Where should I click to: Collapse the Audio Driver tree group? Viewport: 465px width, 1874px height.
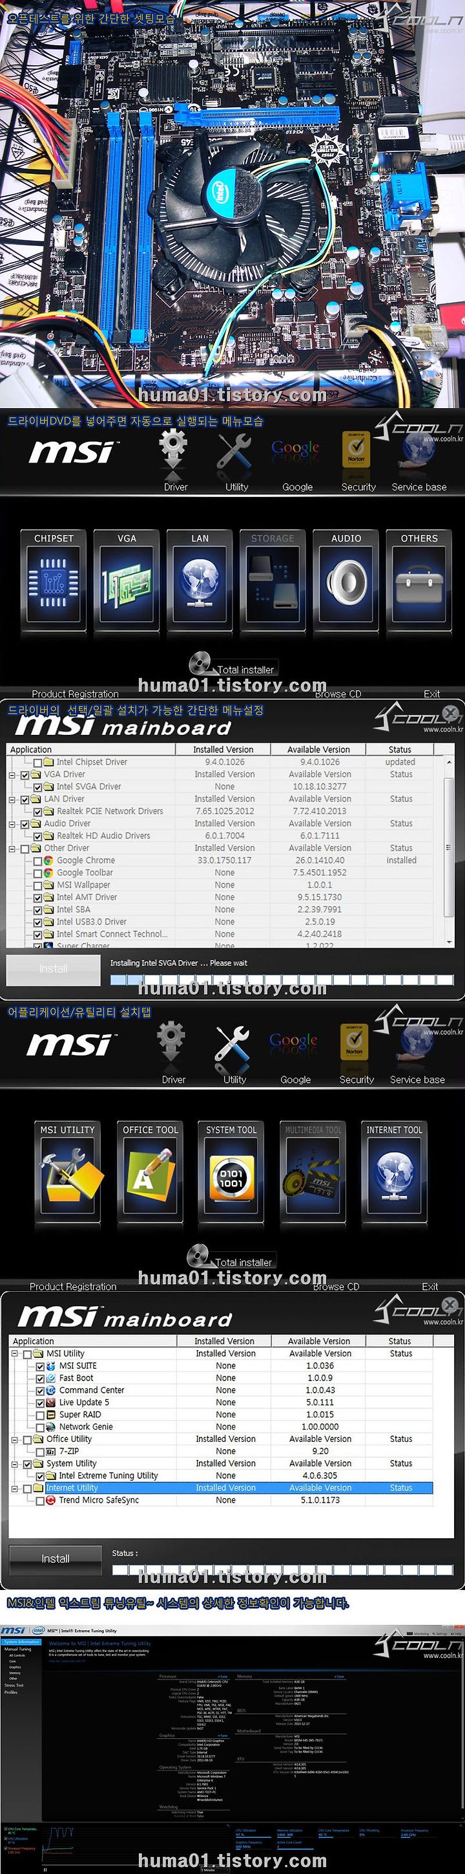pyautogui.click(x=12, y=825)
